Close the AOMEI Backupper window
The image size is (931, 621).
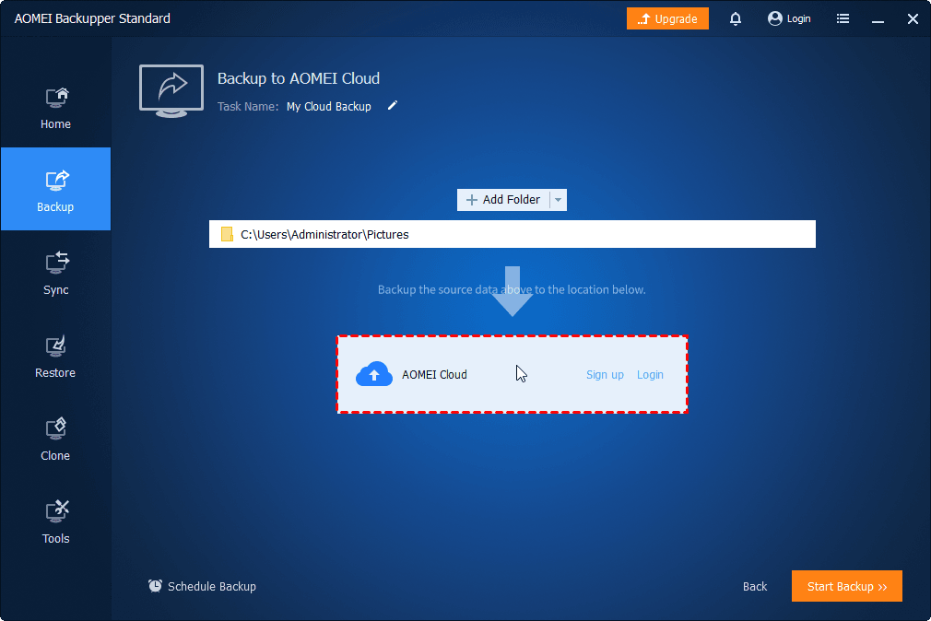pyautogui.click(x=913, y=18)
